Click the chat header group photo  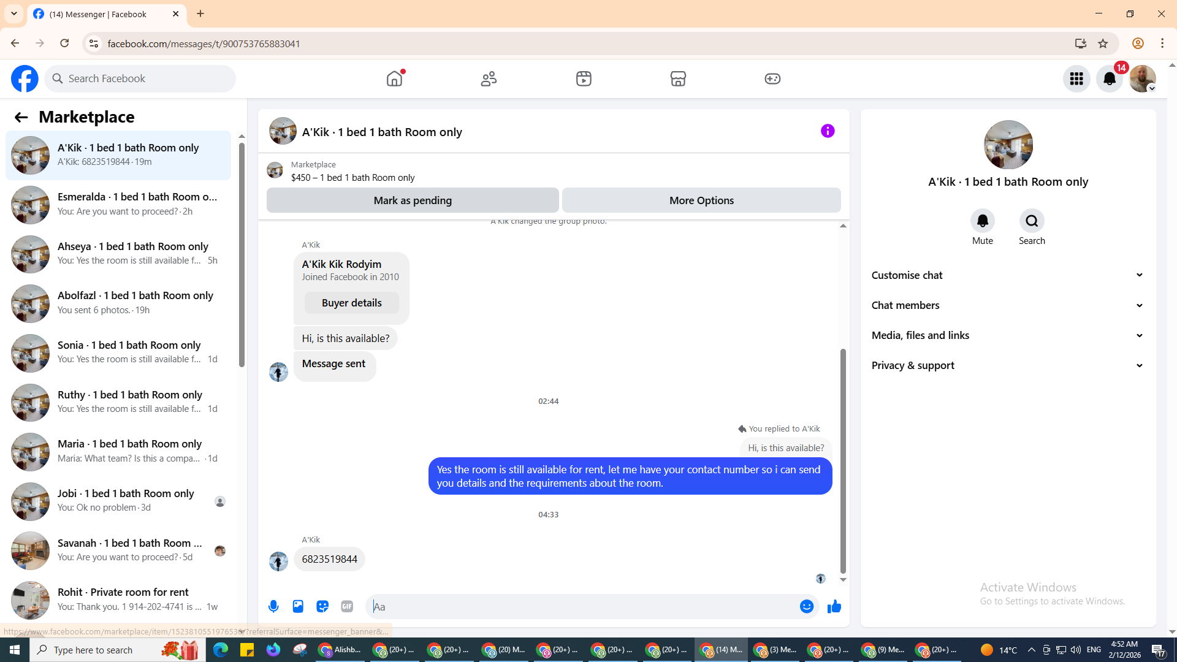(x=283, y=131)
